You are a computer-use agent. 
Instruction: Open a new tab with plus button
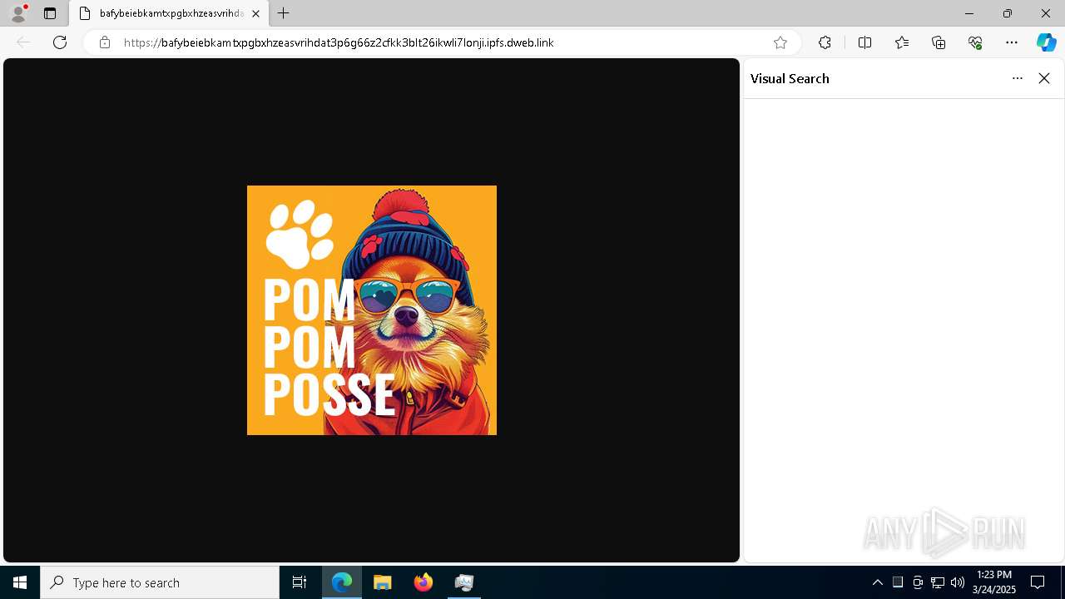tap(283, 13)
